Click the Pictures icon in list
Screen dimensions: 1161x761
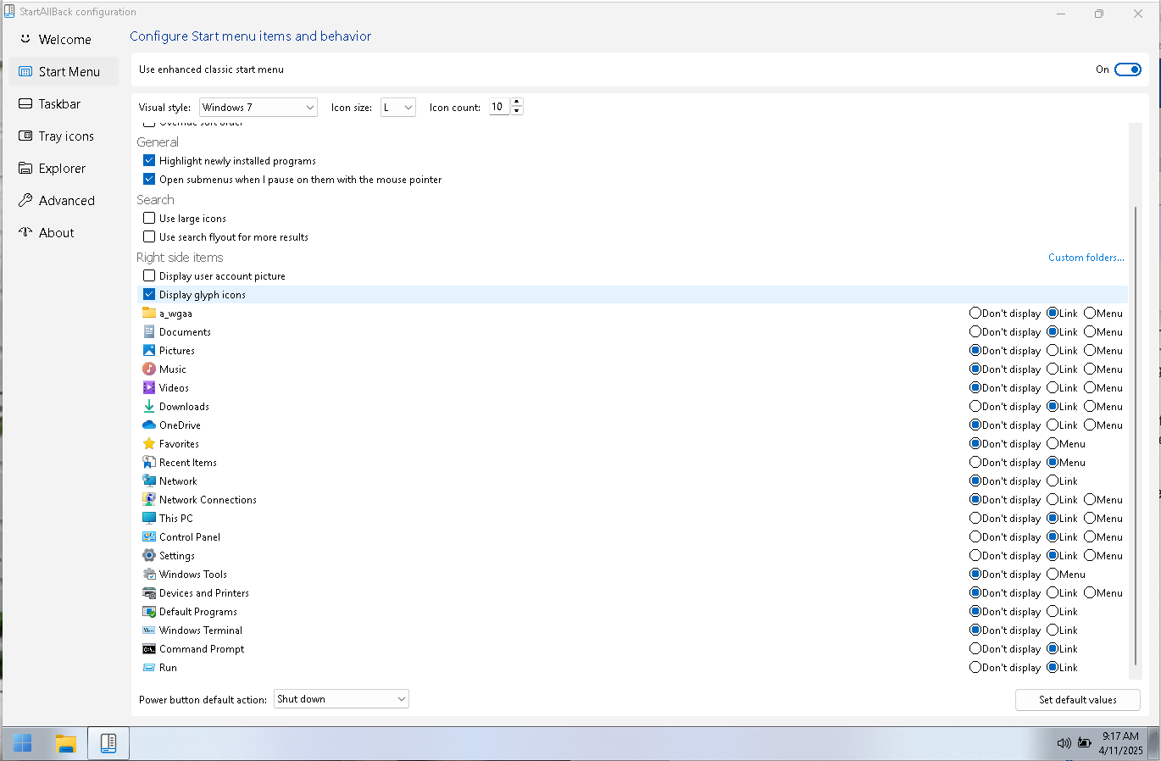click(149, 350)
